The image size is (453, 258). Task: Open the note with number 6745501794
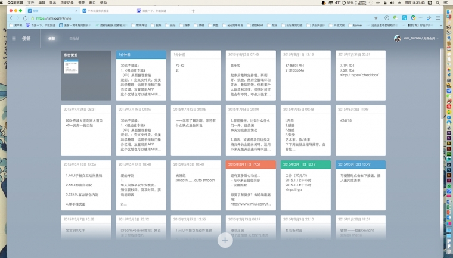coord(306,76)
